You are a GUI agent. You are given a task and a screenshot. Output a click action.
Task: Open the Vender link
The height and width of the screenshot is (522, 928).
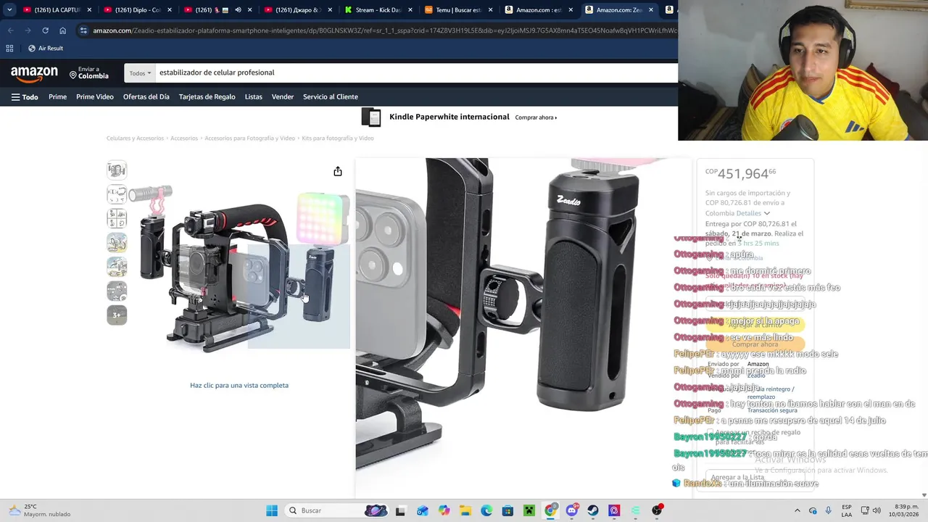coord(283,96)
